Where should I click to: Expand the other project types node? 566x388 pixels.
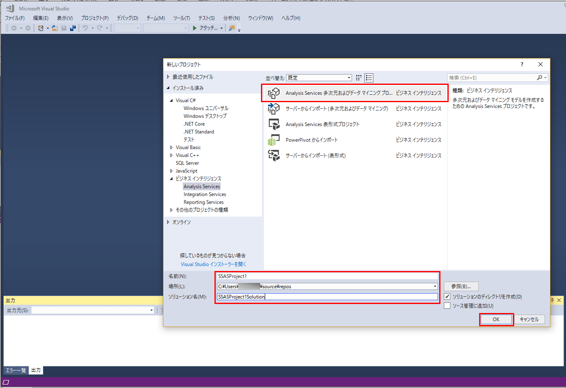(x=171, y=210)
